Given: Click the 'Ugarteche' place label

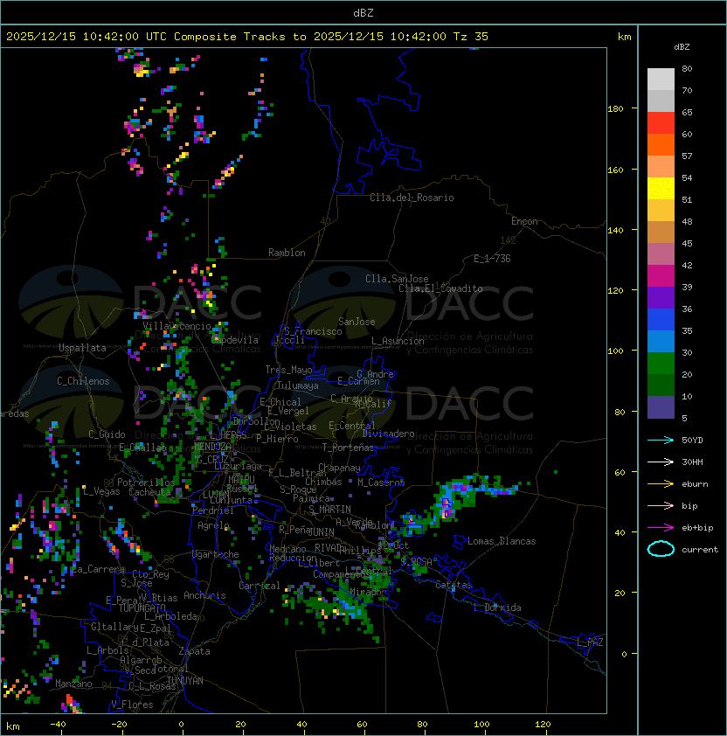Looking at the screenshot, I should coord(216,554).
